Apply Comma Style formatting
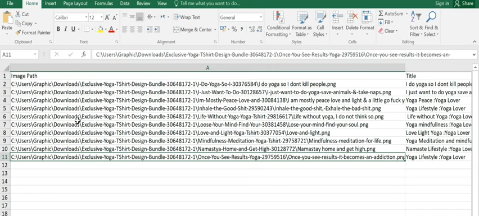Viewport: 479px width, 216px height. [242, 29]
